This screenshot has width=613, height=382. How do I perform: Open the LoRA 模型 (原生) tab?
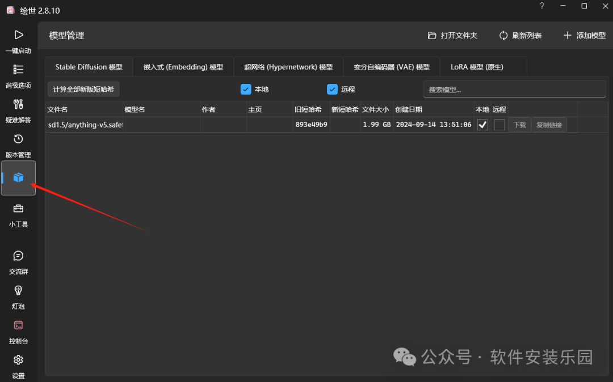tap(483, 66)
